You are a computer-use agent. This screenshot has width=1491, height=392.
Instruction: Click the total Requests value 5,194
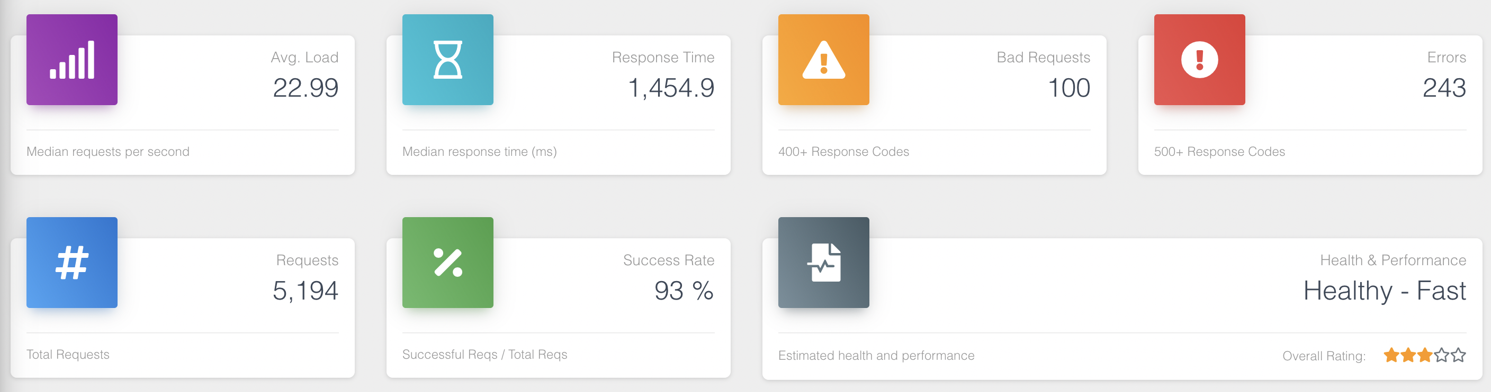tap(306, 291)
